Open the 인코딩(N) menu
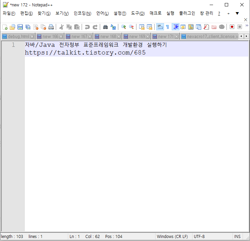250x241 pixels. click(82, 13)
